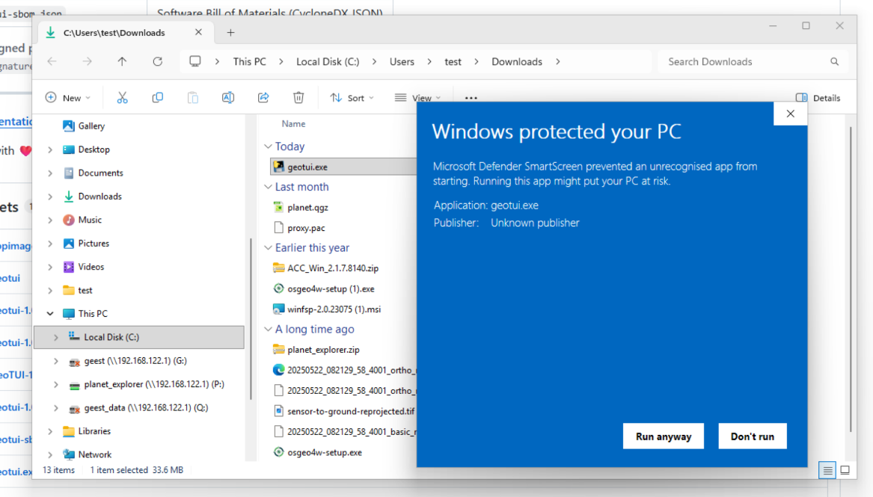Select planet_explorer.zip file
873x497 pixels.
pos(323,350)
